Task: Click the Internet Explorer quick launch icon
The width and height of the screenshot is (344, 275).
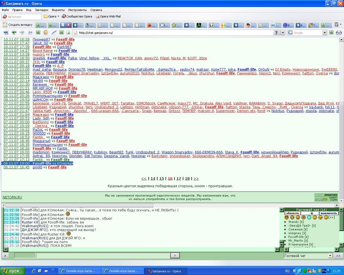Action: [34, 271]
